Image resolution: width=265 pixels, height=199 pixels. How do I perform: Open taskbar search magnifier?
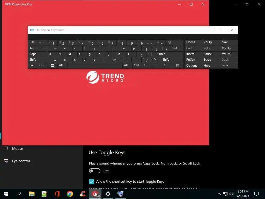(x=19, y=194)
